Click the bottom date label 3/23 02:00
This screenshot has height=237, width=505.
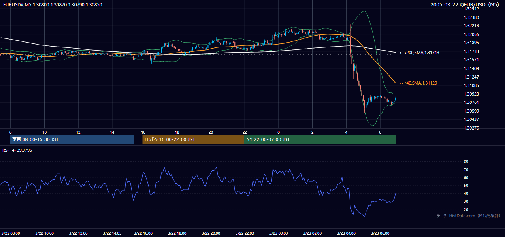pyautogui.click(x=313, y=233)
